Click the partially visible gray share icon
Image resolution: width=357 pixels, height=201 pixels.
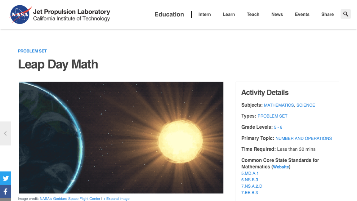point(5,200)
